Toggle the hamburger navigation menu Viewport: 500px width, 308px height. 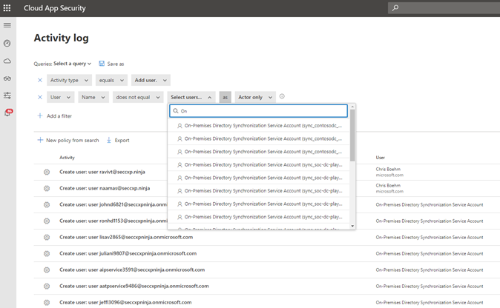tap(7, 25)
